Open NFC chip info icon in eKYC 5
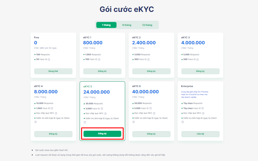258x161 pixels. click(x=105, y=113)
